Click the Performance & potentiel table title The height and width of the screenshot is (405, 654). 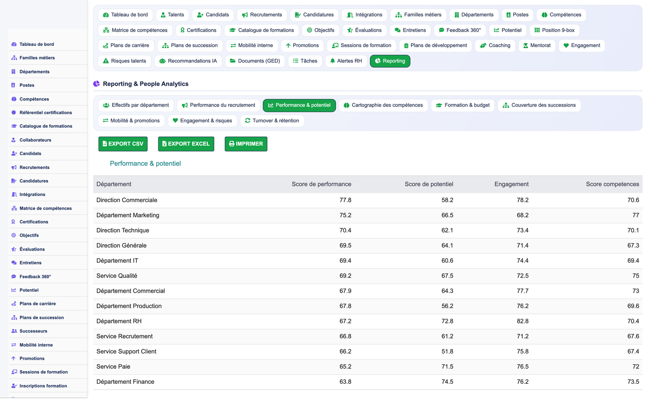(145, 164)
